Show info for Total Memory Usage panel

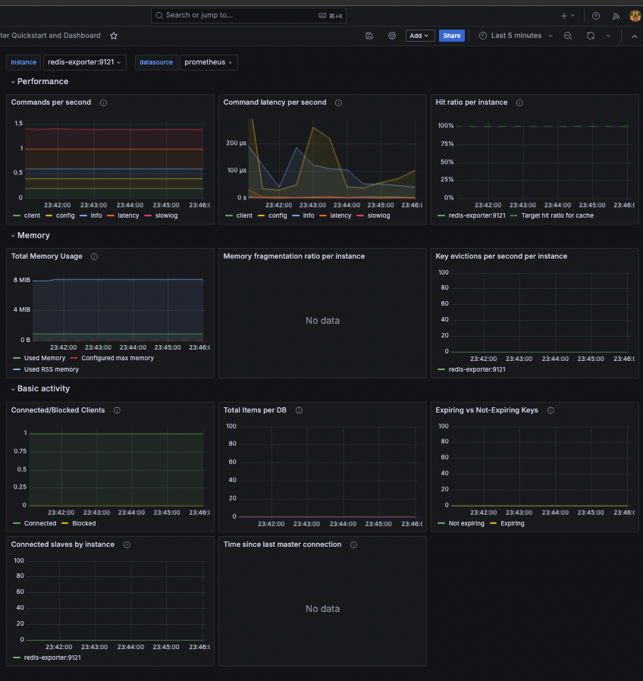[94, 256]
